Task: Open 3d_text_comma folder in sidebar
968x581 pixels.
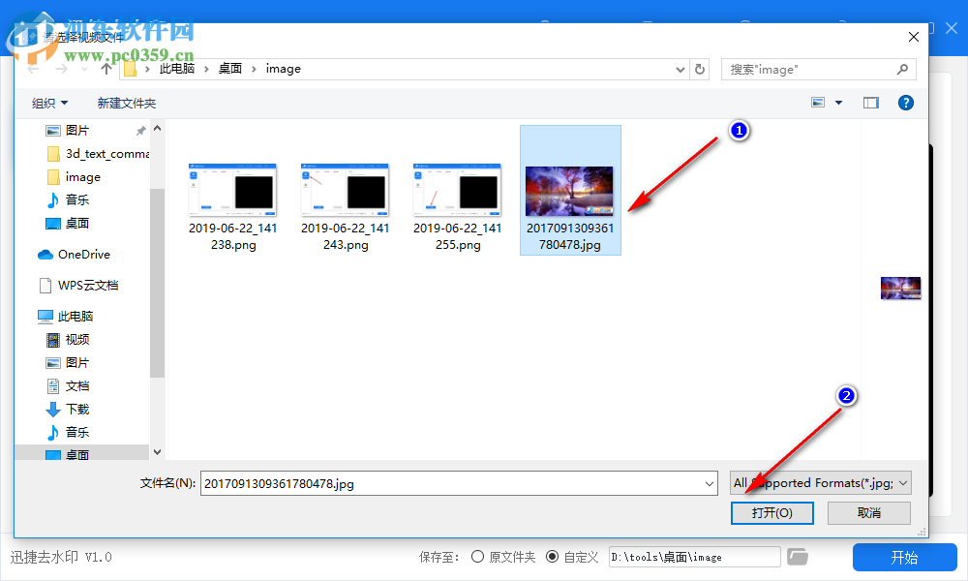Action: [98, 154]
